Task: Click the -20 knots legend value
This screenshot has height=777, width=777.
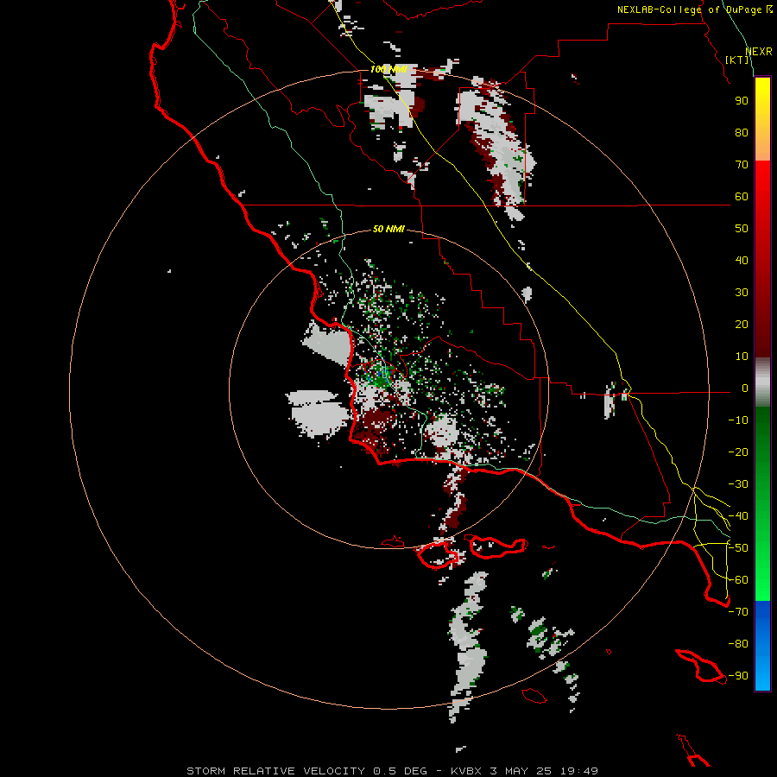Action: pyautogui.click(x=738, y=452)
